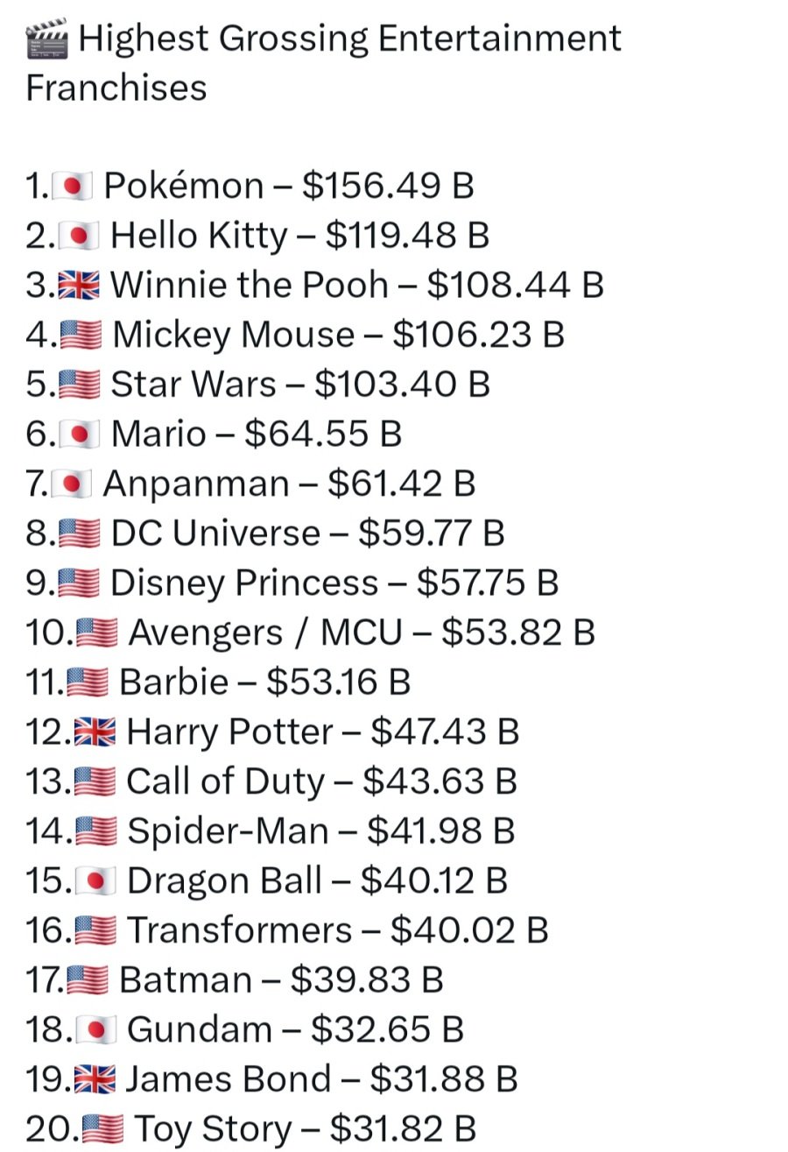The width and height of the screenshot is (788, 1152).
Task: Click the Mario $64.55 B entry
Action: 256,434
